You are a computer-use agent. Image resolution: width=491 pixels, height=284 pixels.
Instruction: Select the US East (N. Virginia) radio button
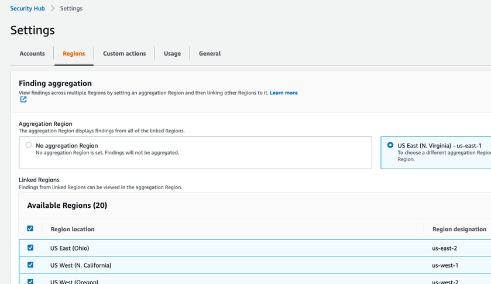pos(390,145)
